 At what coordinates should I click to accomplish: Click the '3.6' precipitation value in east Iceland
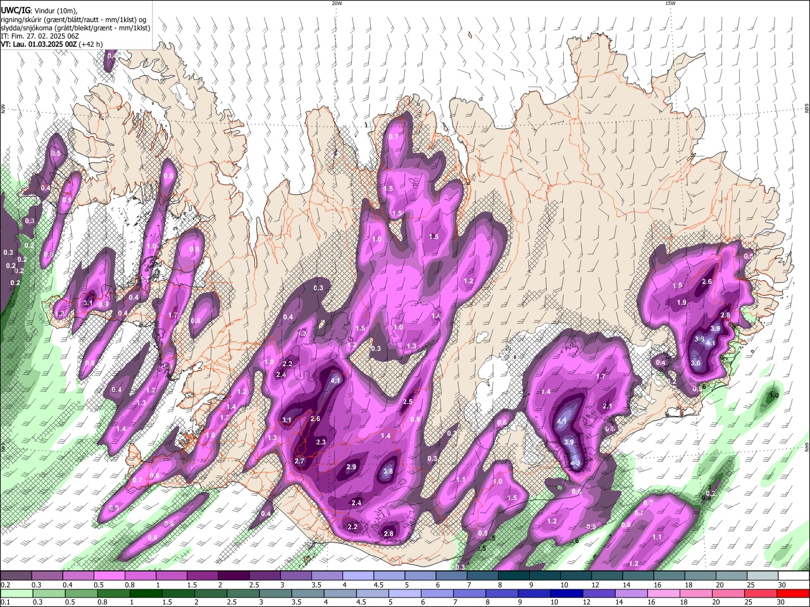click(x=695, y=363)
